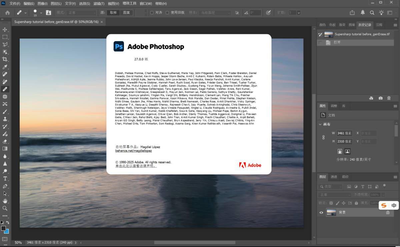Select the History Brush tool
Viewport: 400px width, 247px height.
(x=5, y=126)
